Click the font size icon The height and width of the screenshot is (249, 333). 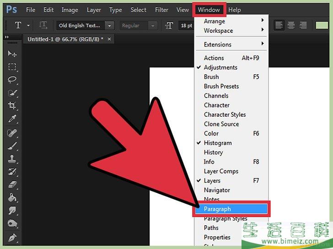[x=169, y=26]
